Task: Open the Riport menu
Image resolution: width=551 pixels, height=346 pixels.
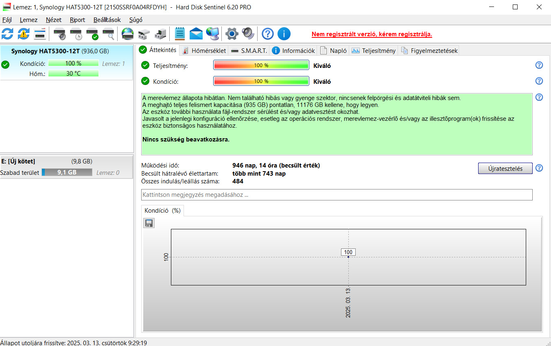Action: click(x=78, y=20)
